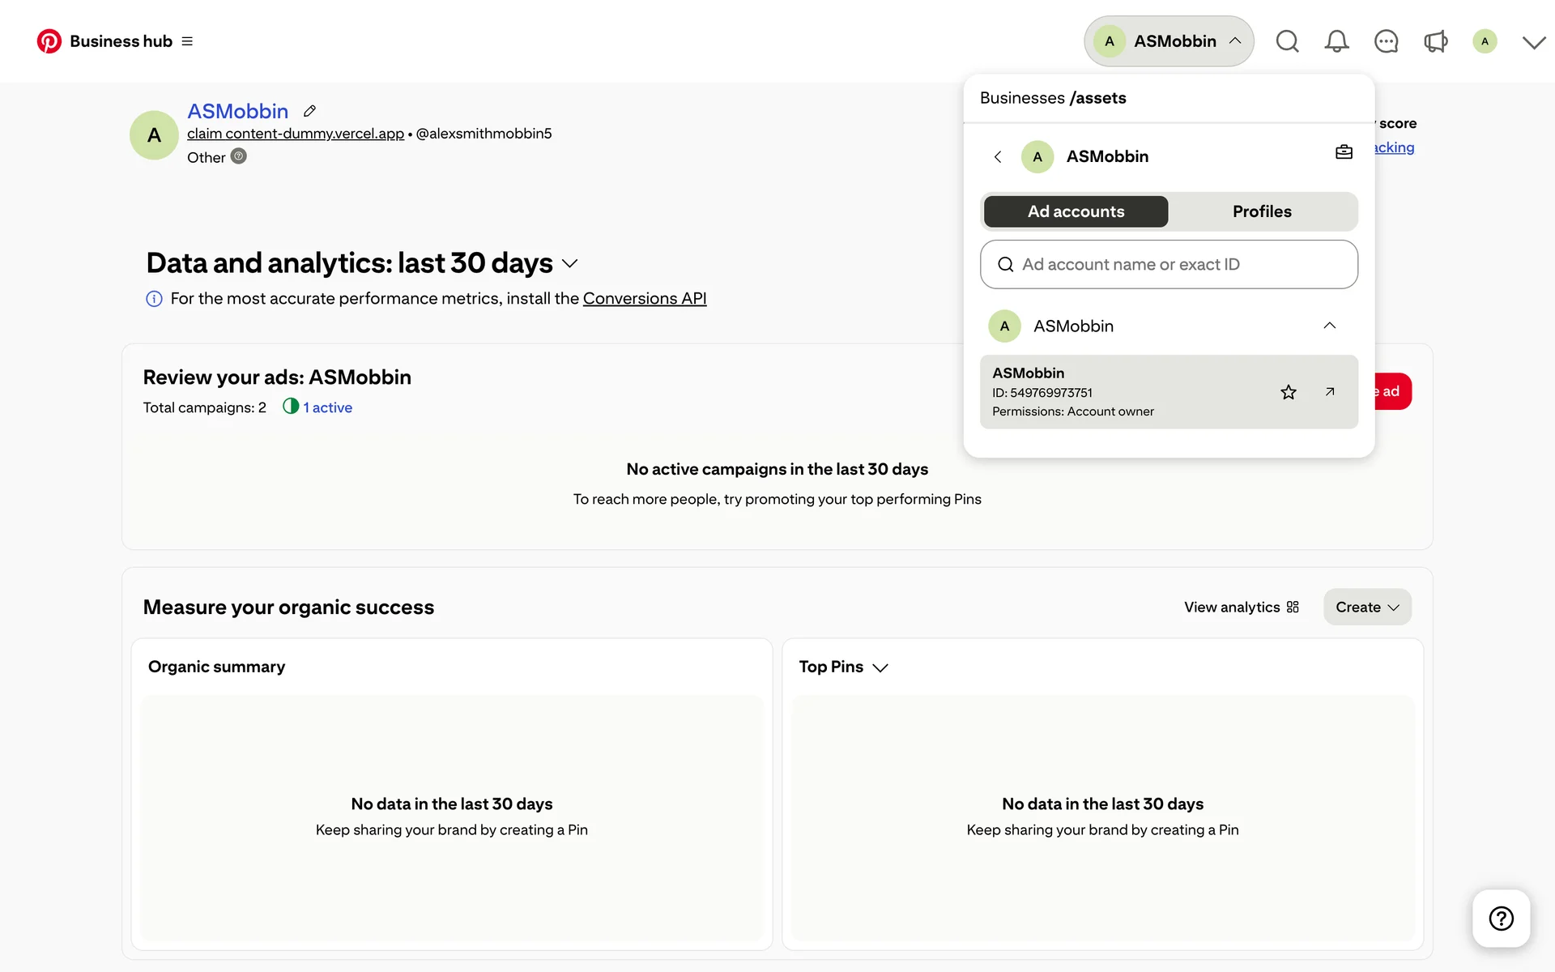The image size is (1555, 972).
Task: Open the Conversions API link
Action: pyautogui.click(x=644, y=298)
